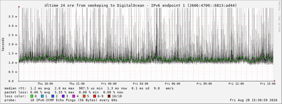The width and height of the screenshot is (282, 104).
Task: Click the magenta loss color 4 swatch
Action: (x=74, y=96)
